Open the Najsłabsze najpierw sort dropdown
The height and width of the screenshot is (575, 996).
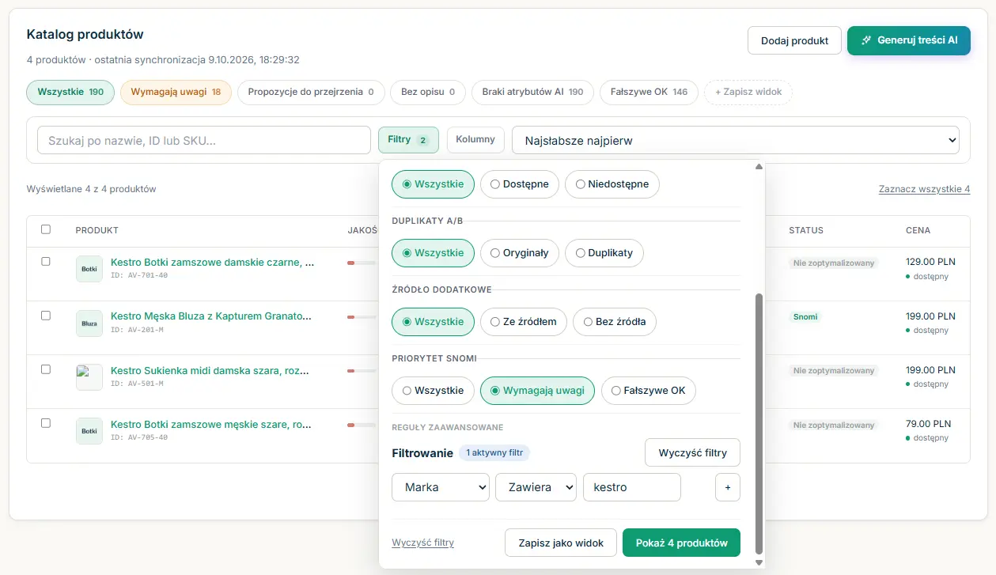point(736,141)
